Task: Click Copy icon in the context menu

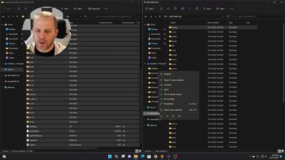Action: [167, 116]
